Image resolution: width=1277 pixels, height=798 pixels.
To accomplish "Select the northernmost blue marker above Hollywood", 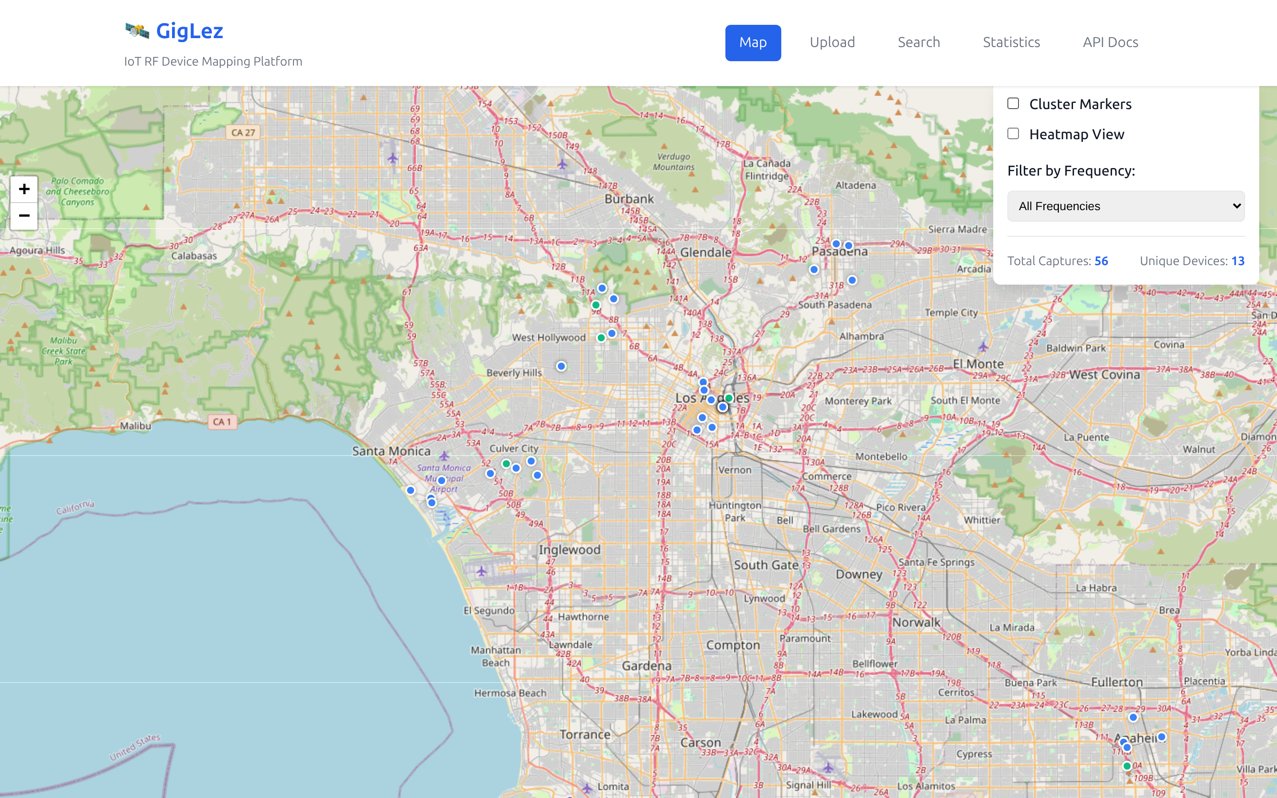I will (602, 288).
